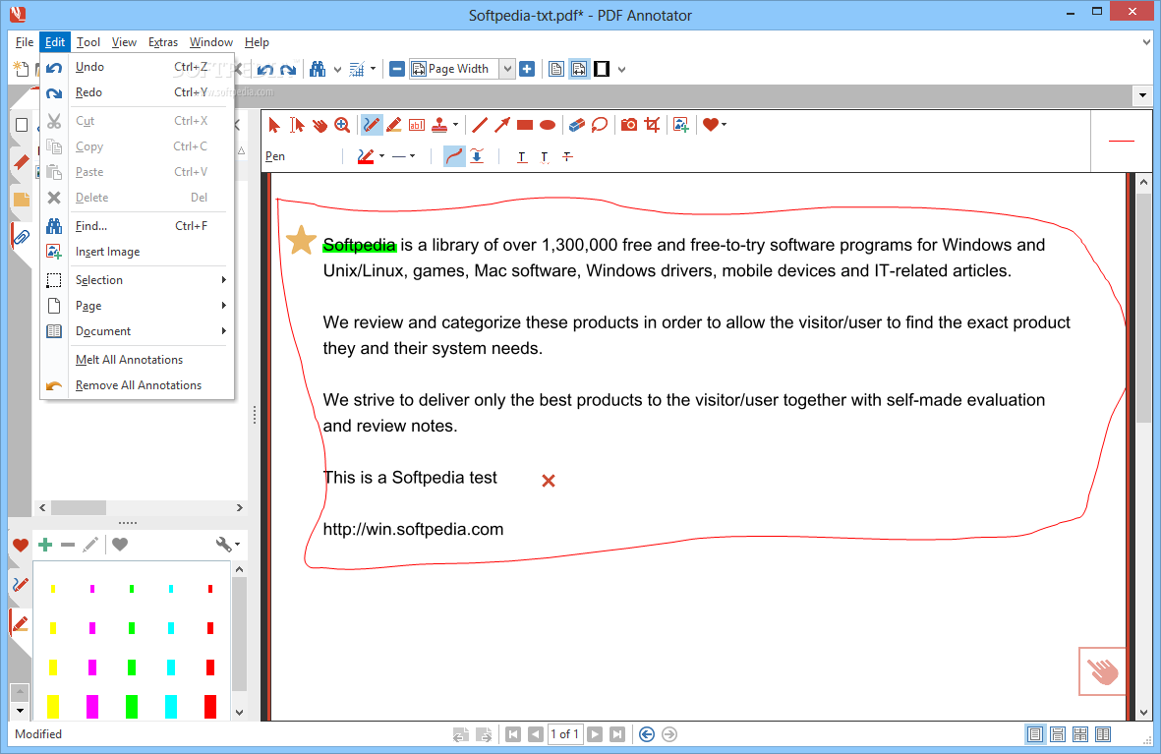1161x754 pixels.
Task: Click Insert Image in the Edit menu
Action: [x=137, y=252]
